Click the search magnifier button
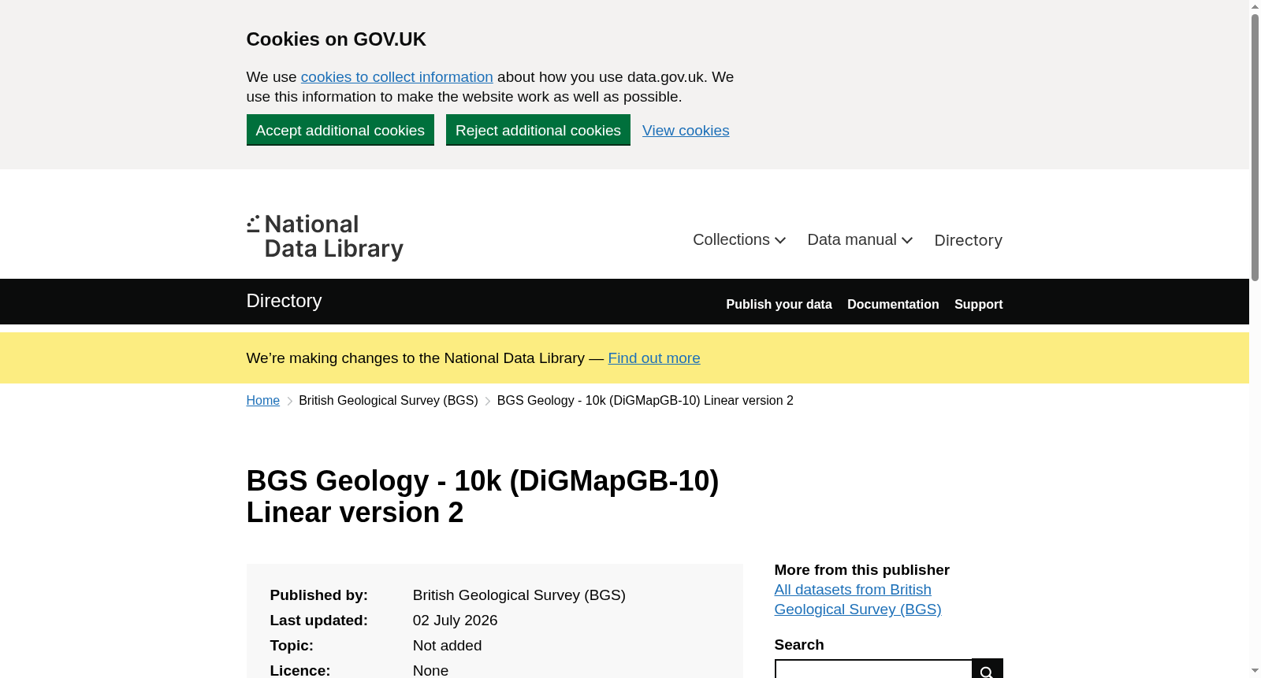Viewport: 1261px width, 678px height. (987, 669)
